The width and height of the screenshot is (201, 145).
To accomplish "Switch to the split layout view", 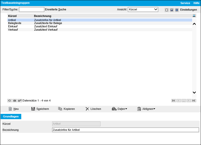I will pyautogui.click(x=172, y=10).
